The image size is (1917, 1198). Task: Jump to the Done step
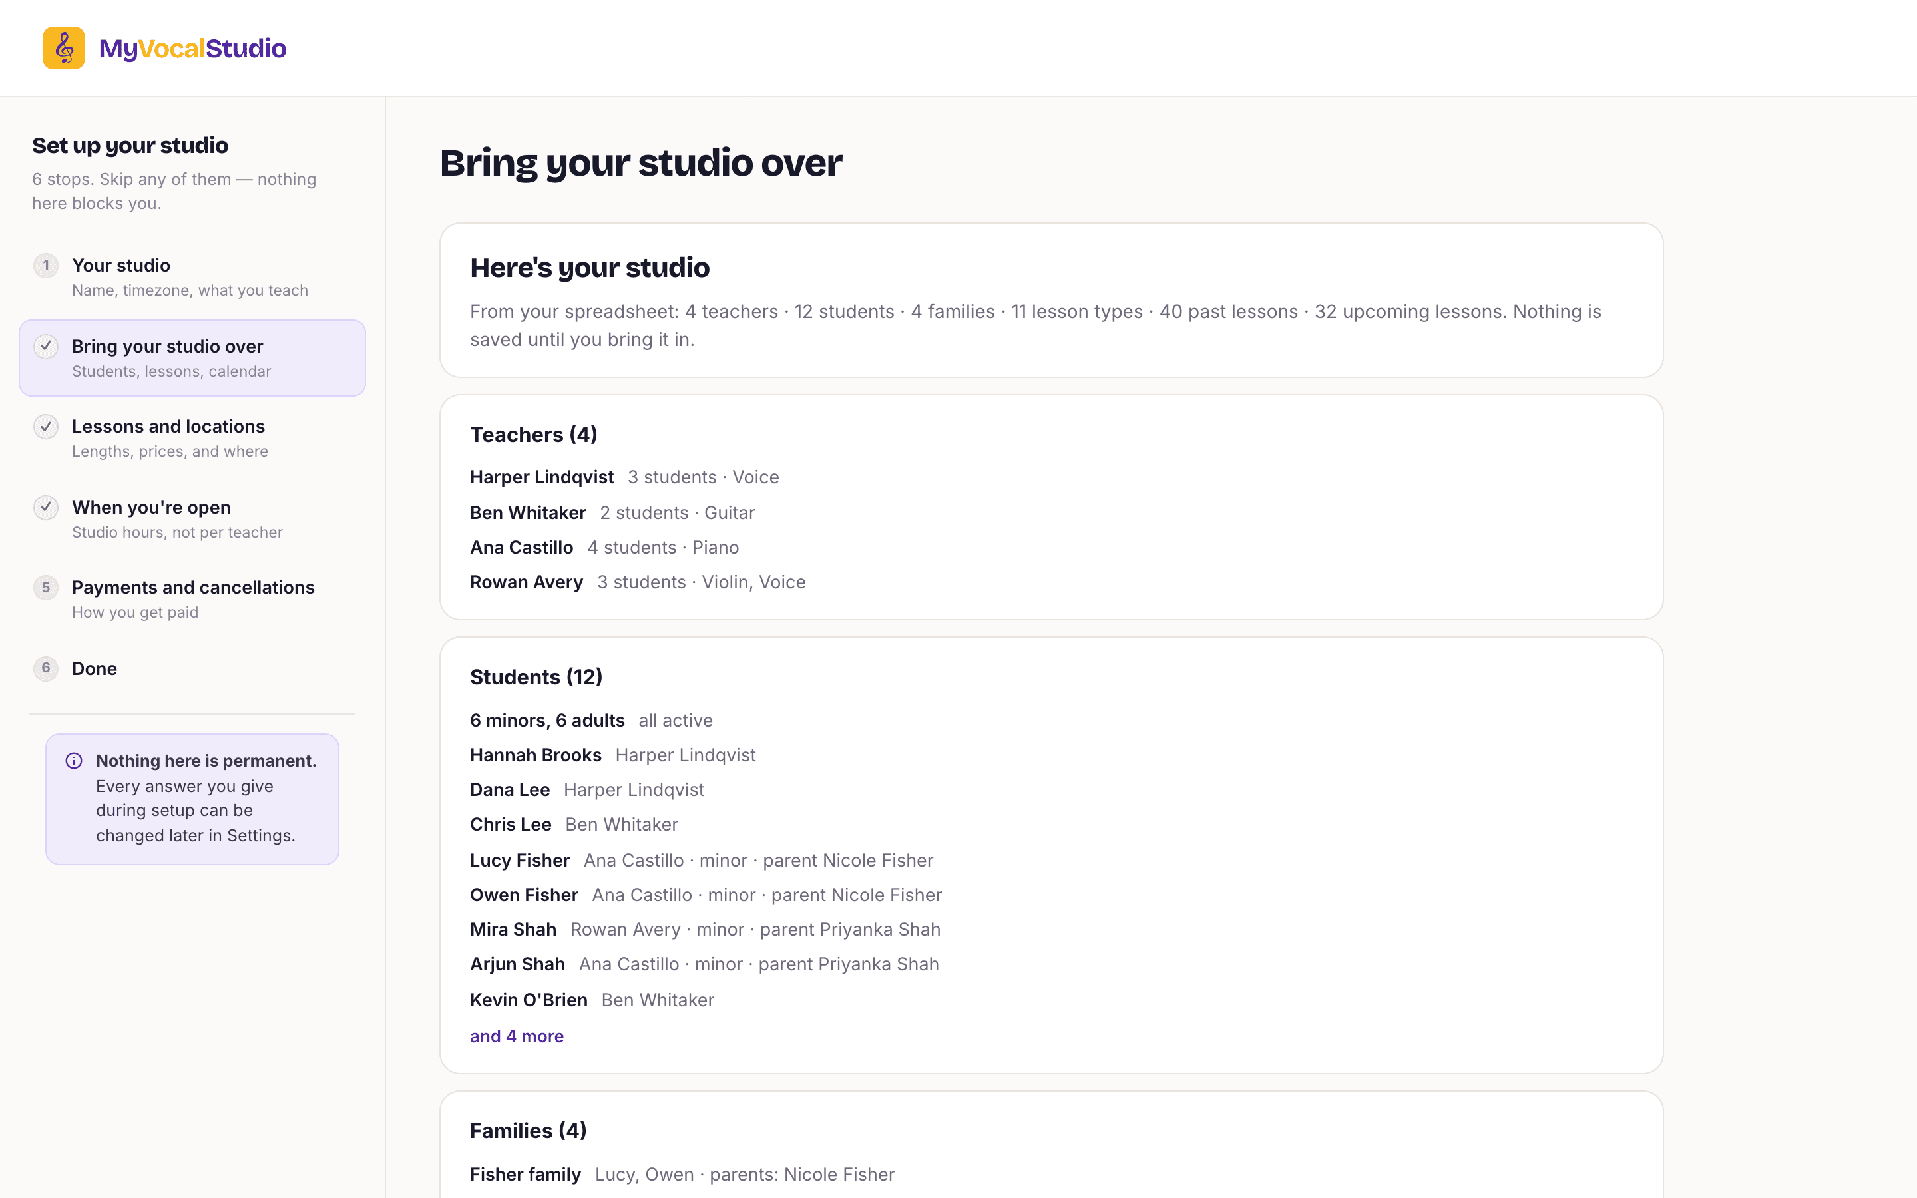pos(192,668)
